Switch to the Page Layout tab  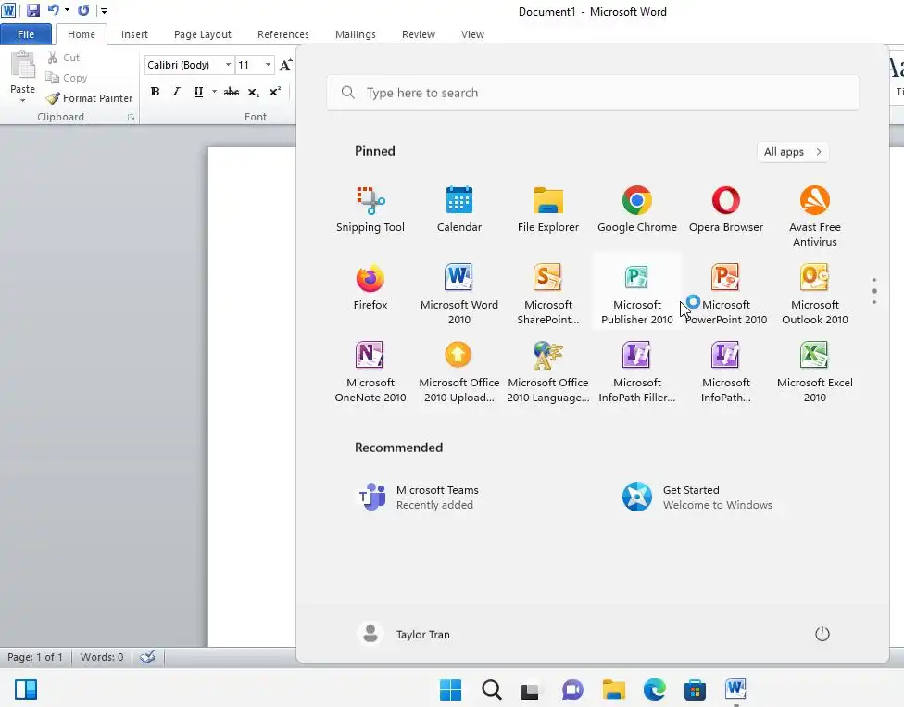coord(202,34)
